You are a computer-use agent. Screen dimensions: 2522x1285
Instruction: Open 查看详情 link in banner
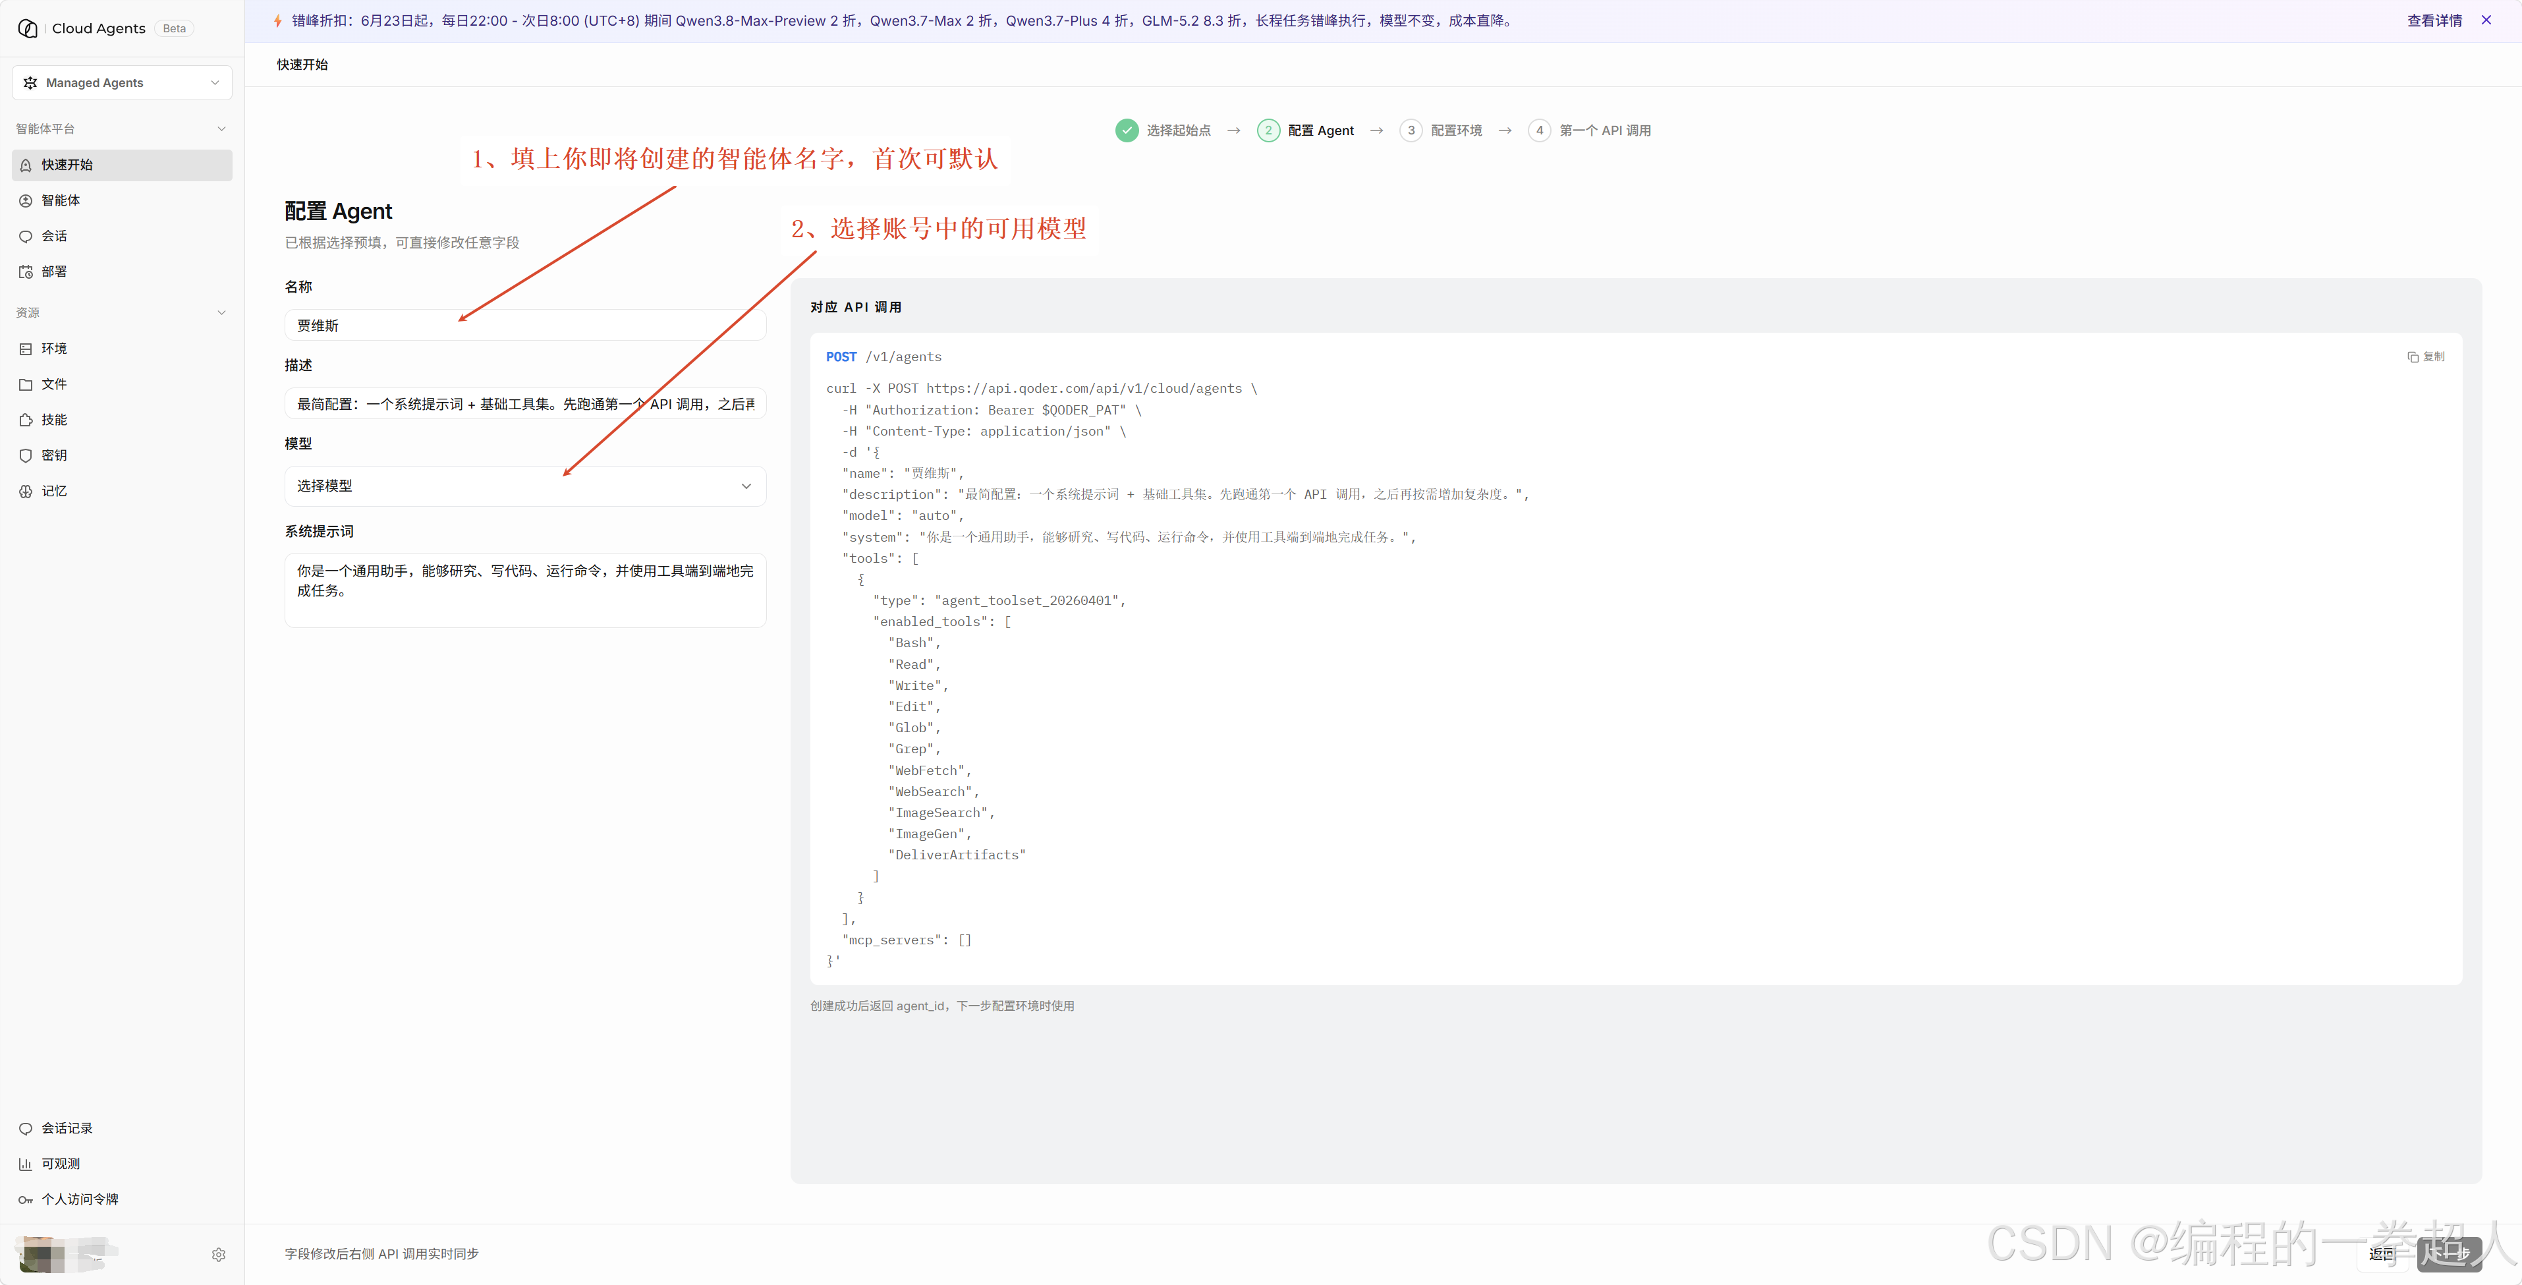tap(2434, 20)
